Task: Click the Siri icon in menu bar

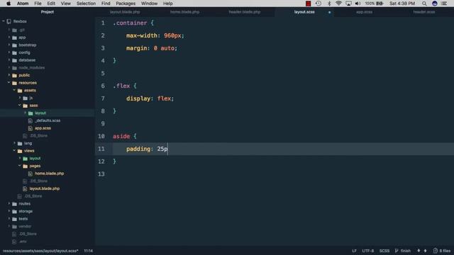Action: click(x=435, y=4)
